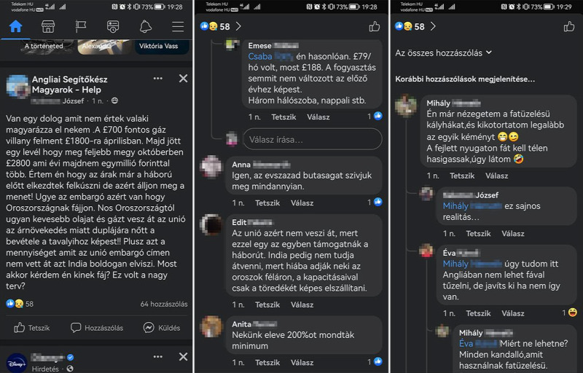Toggle the thumbs-up like icon in right panel
The image size is (583, 373).
click(569, 26)
